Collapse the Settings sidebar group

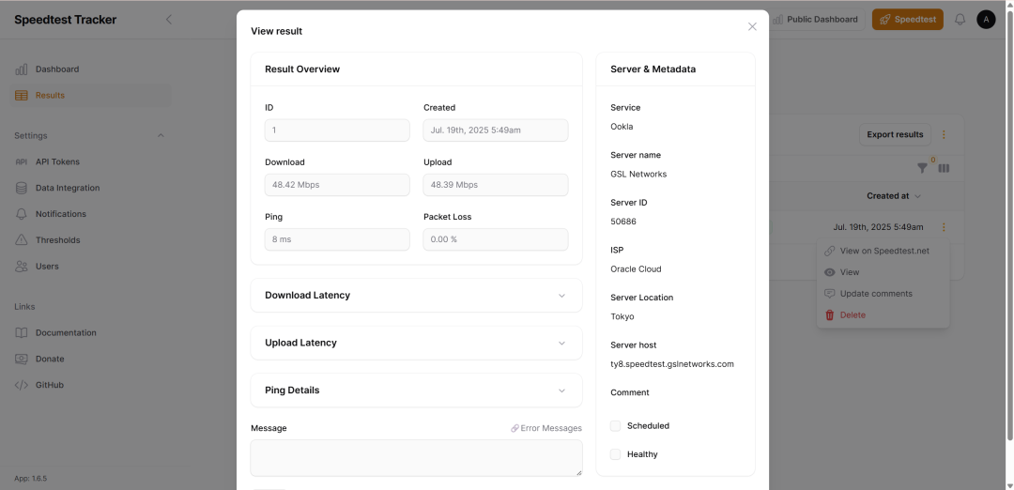click(x=161, y=135)
